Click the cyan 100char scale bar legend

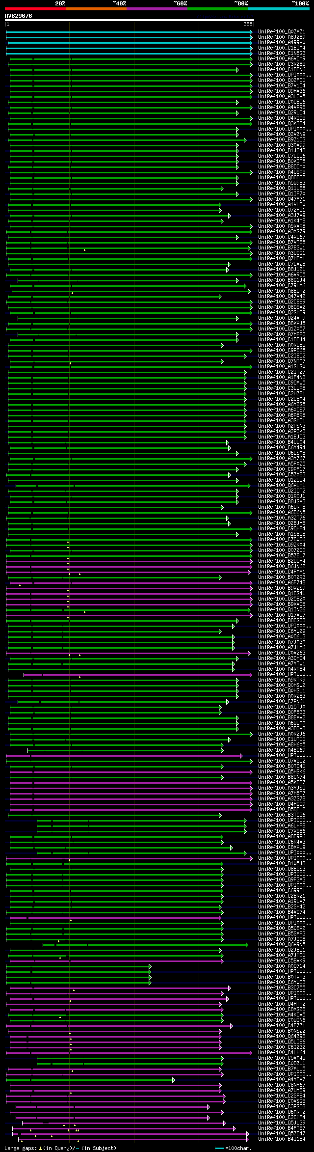point(219,1148)
